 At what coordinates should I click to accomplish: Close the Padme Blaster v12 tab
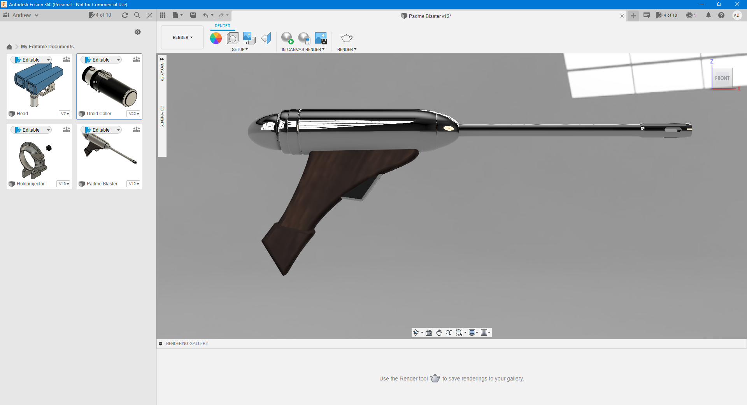point(622,16)
